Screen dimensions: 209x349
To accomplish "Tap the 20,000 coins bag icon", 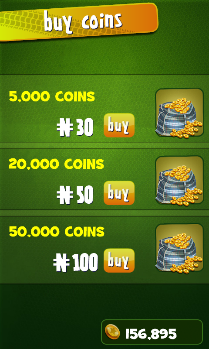I will 179,180.
